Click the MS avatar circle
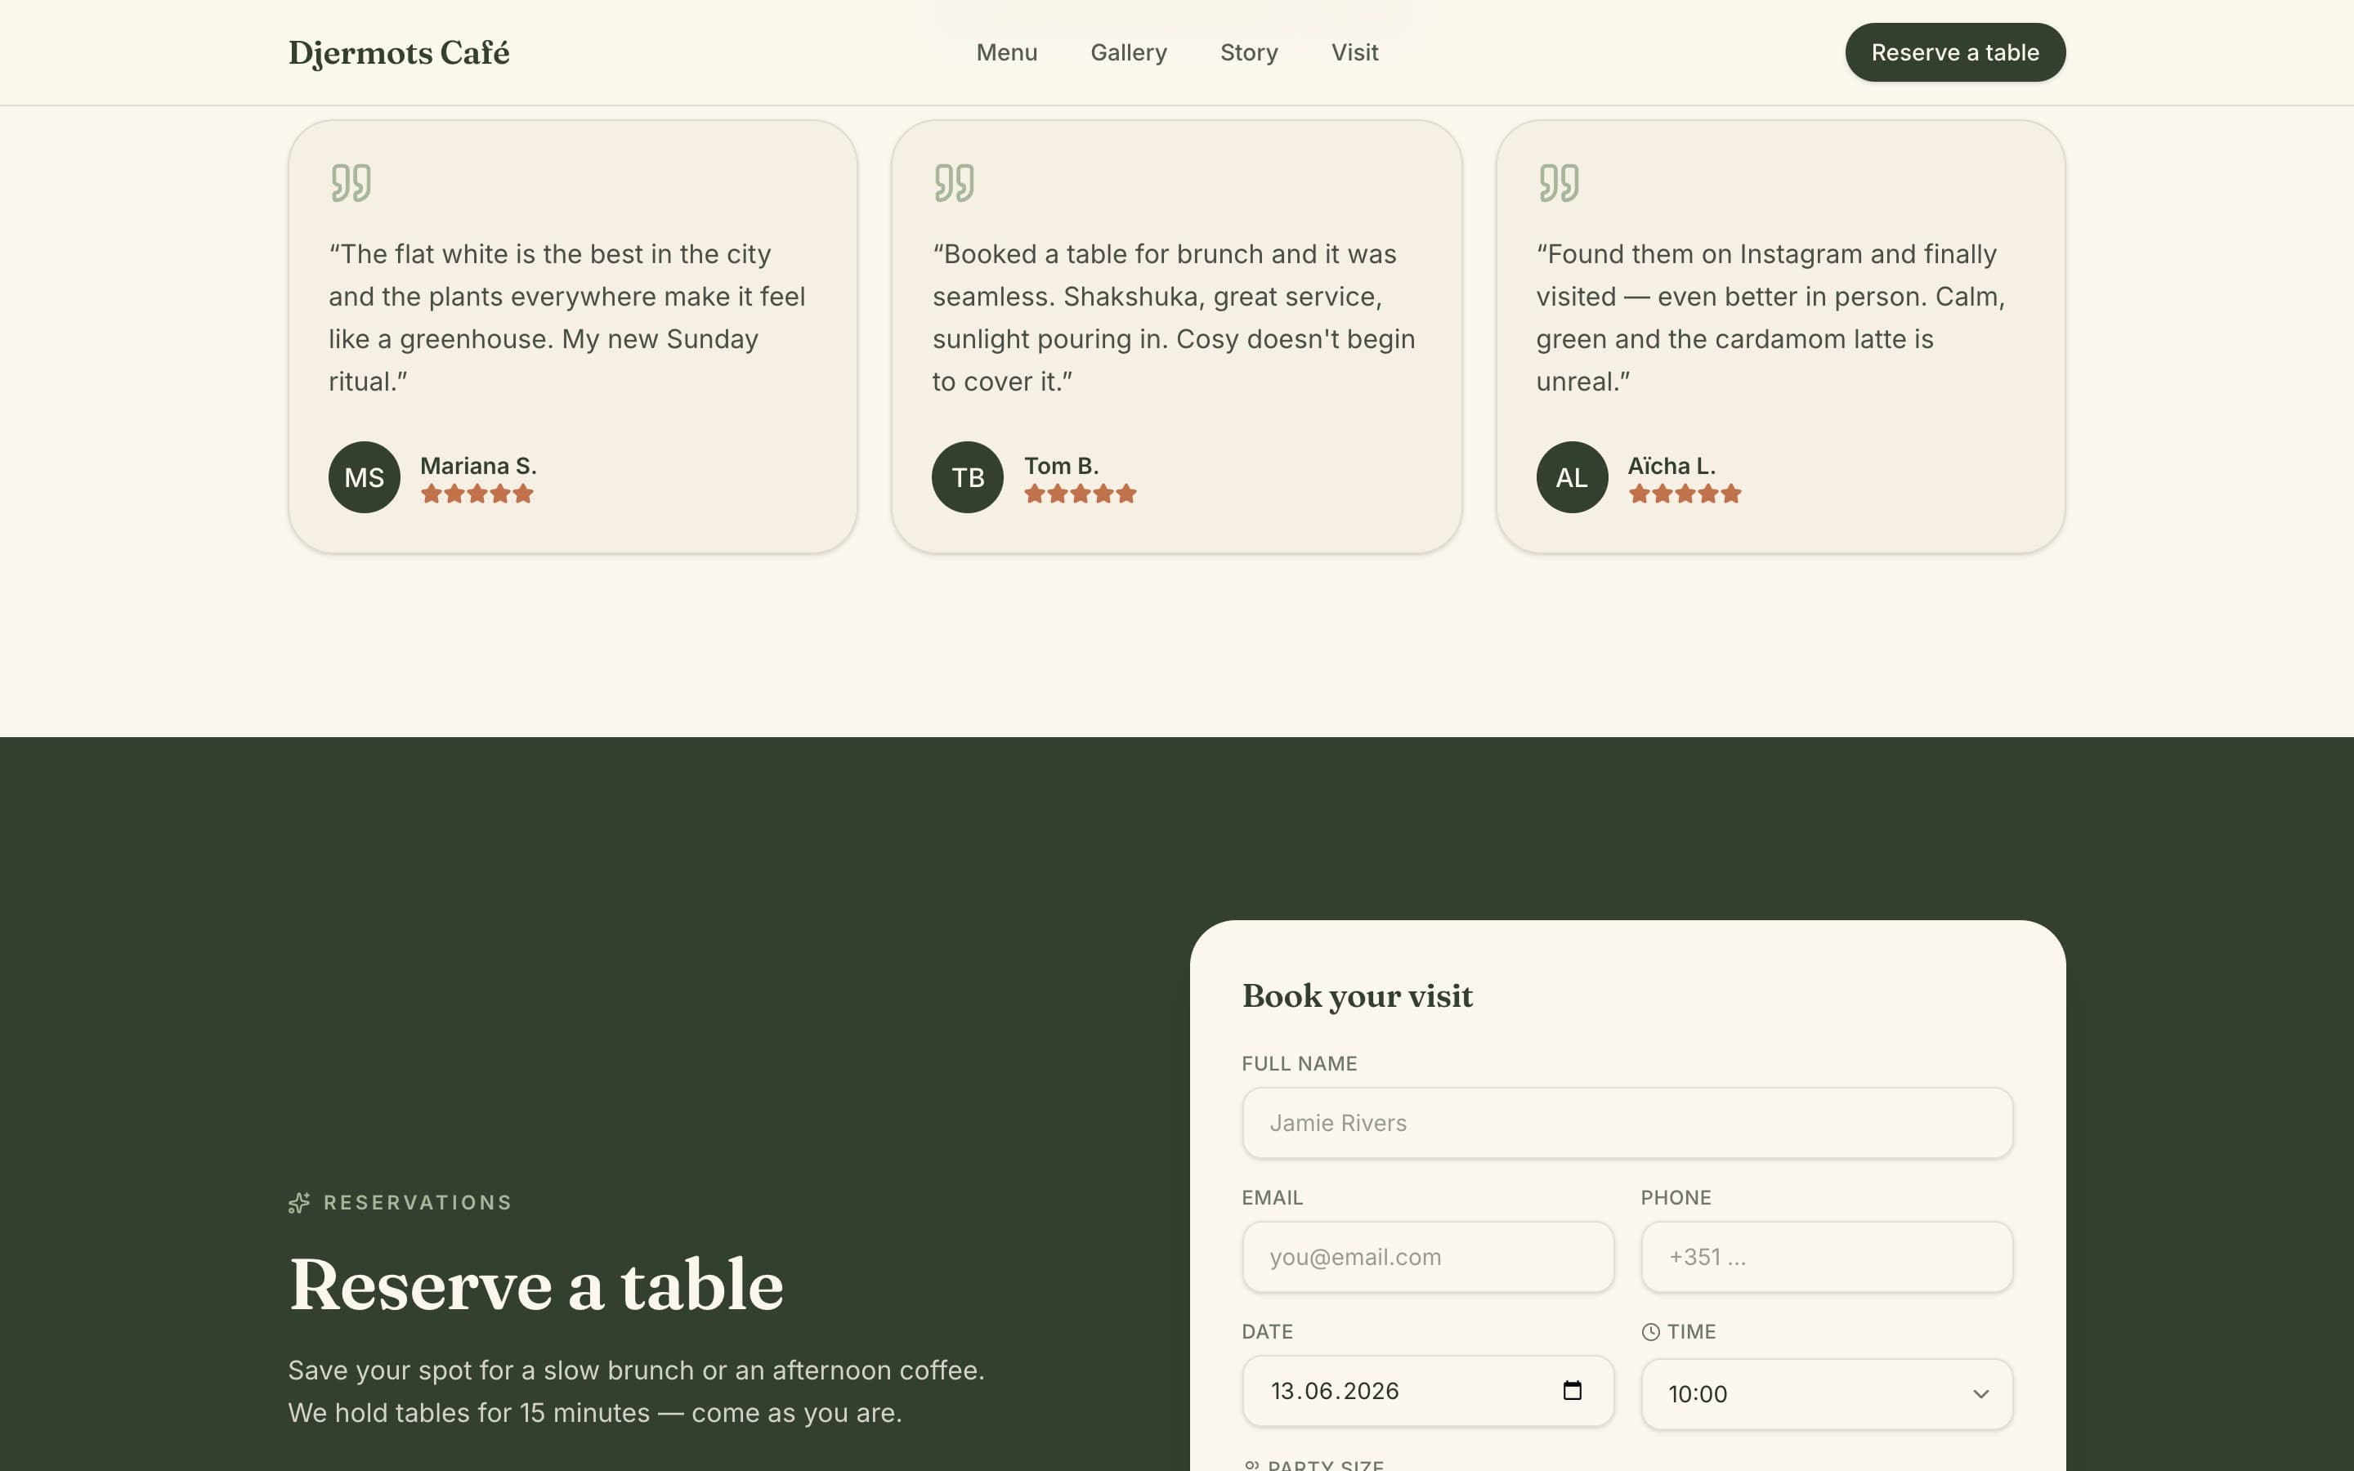 [364, 478]
